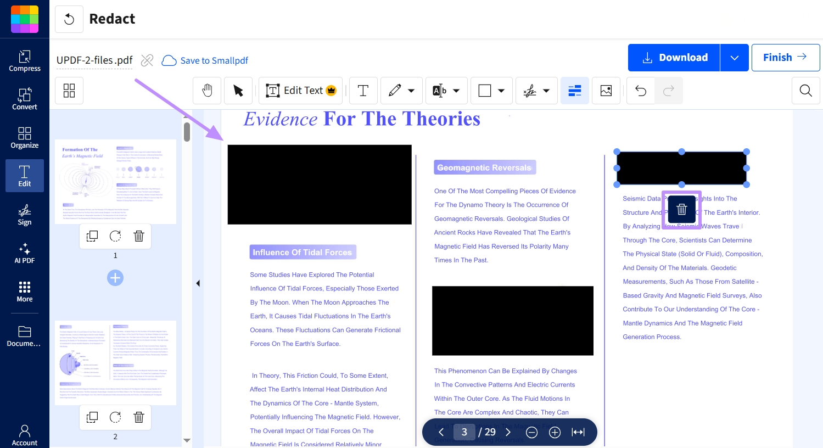Image resolution: width=823 pixels, height=448 pixels.
Task: Rotate page 2 from its thumbnail controls
Action: pos(115,417)
